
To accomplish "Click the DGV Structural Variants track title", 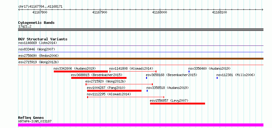I will (x=43, y=39).
